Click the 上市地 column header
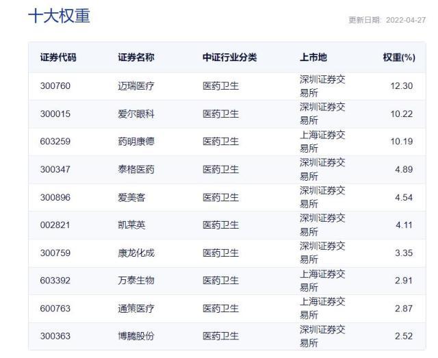The width and height of the screenshot is (438, 358). coord(313,57)
